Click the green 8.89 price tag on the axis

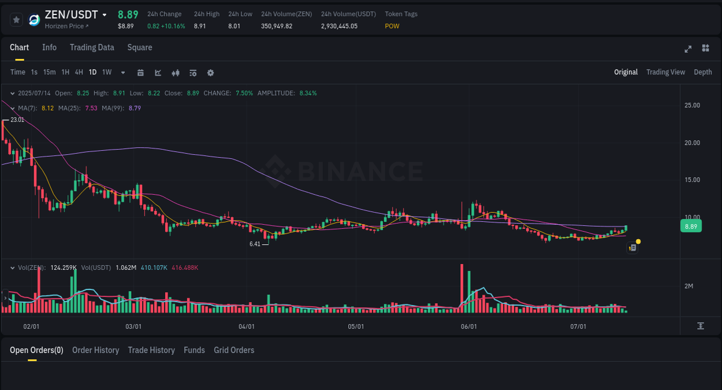691,226
